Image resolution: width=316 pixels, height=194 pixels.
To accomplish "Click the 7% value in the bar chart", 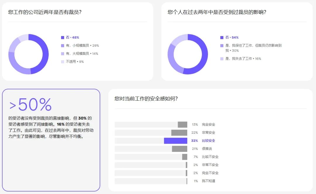I will click(x=196, y=157).
